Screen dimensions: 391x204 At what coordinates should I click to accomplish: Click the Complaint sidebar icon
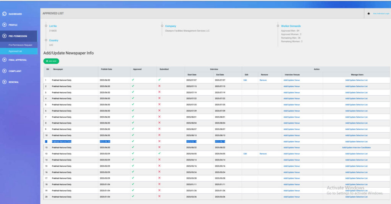click(x=4, y=71)
